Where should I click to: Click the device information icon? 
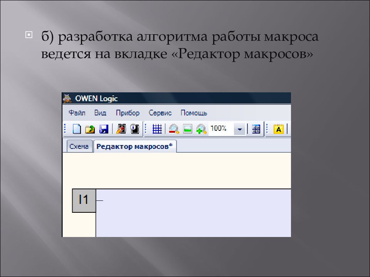coord(135,129)
